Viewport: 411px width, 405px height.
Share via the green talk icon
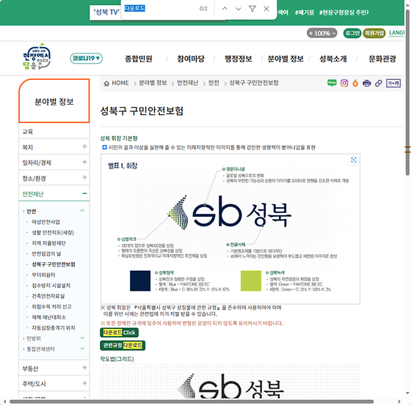coord(332,83)
